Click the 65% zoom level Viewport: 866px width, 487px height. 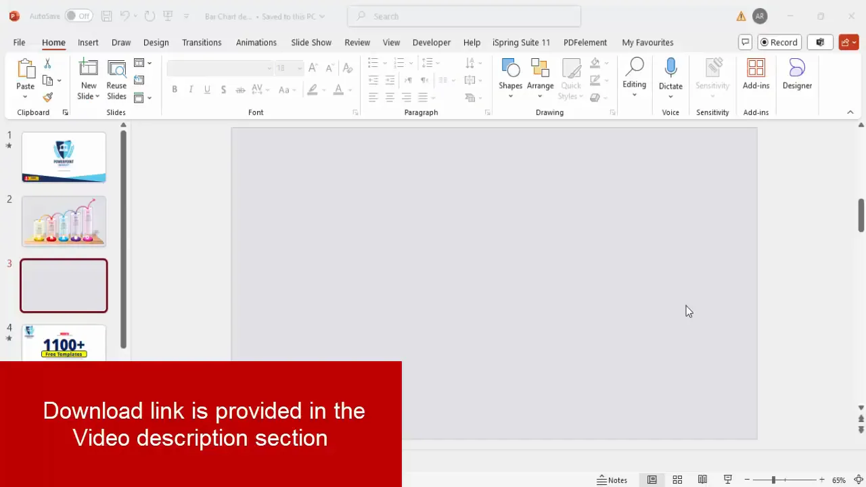pyautogui.click(x=839, y=480)
